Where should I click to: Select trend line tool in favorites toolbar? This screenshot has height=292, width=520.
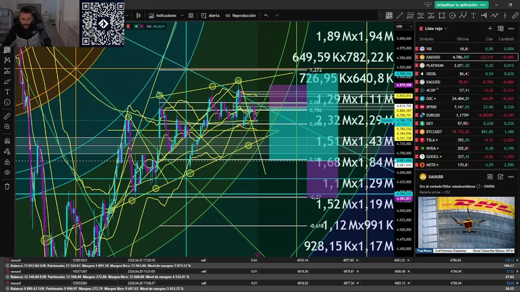coord(400,15)
